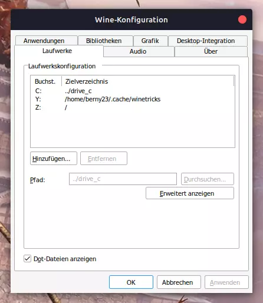Image resolution: width=263 pixels, height=303 pixels.
Task: Click the Buchst. column header
Action: click(46, 81)
